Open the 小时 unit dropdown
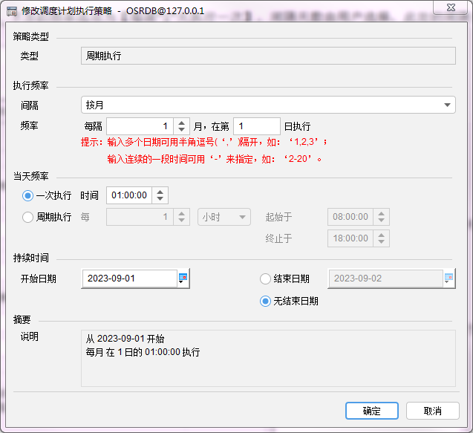This screenshot has width=473, height=433. tap(224, 217)
